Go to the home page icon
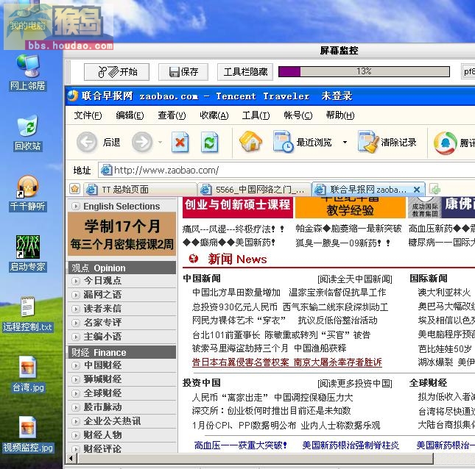Image resolution: width=475 pixels, height=469 pixels. pos(250,141)
